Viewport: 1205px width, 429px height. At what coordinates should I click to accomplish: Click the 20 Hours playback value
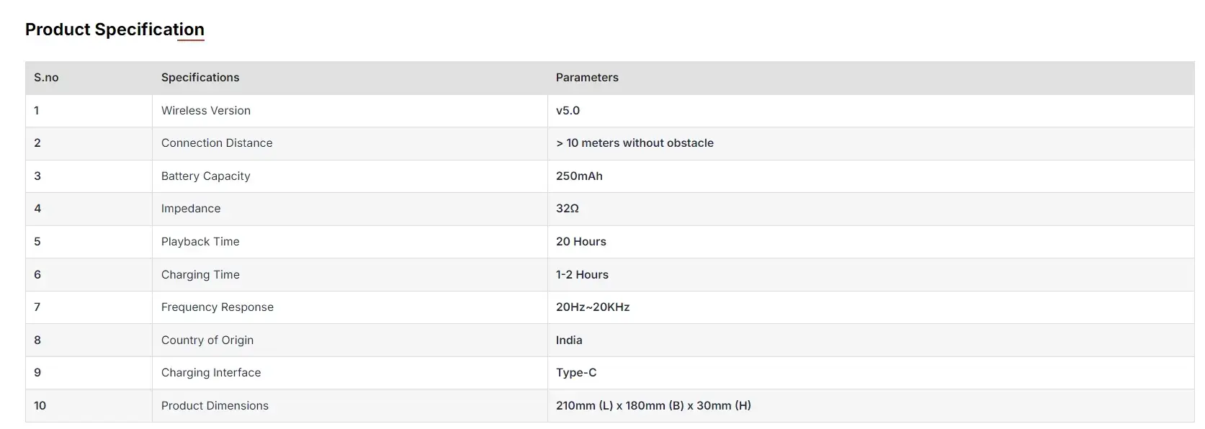[x=581, y=242]
